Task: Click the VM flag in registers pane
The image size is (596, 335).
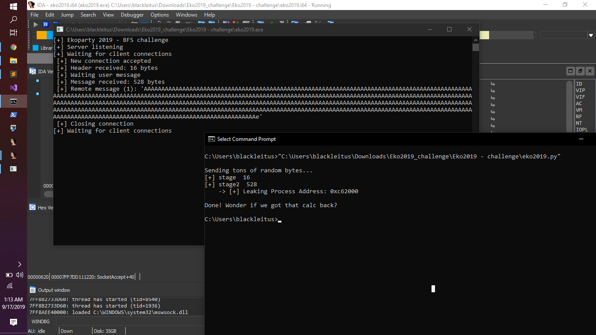Action: point(579,110)
